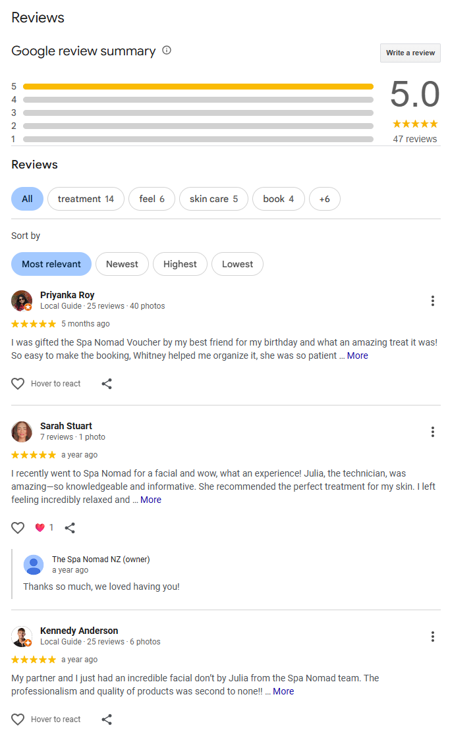The image size is (475, 732).
Task: Toggle heart reaction on Sarah Stuart's review
Action: (18, 527)
